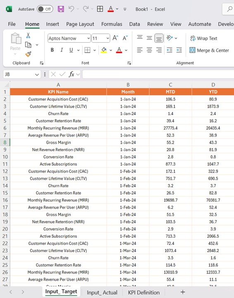The image size is (234, 298).
Task: Click the Format Painter brush icon
Action: [x=28, y=54]
